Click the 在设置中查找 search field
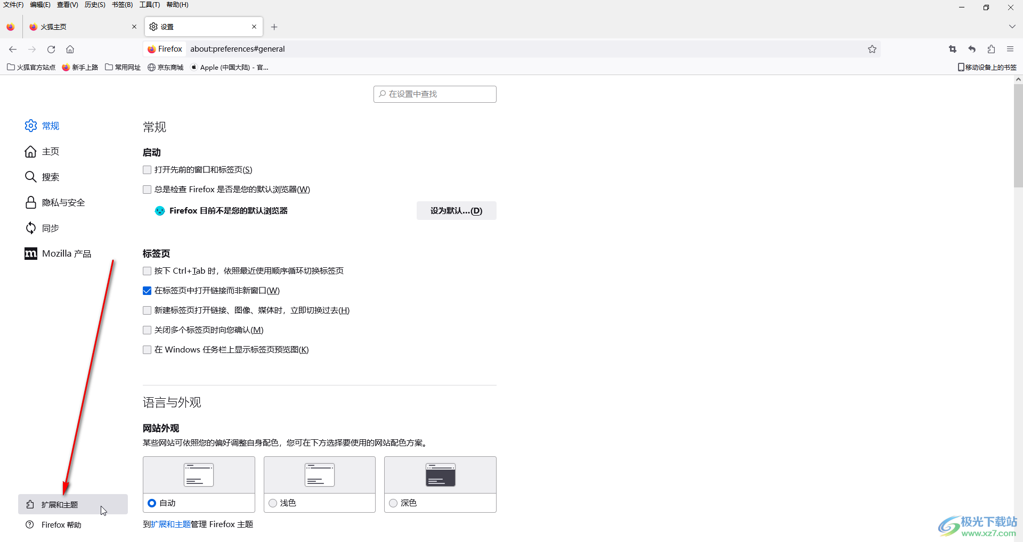 (435, 94)
